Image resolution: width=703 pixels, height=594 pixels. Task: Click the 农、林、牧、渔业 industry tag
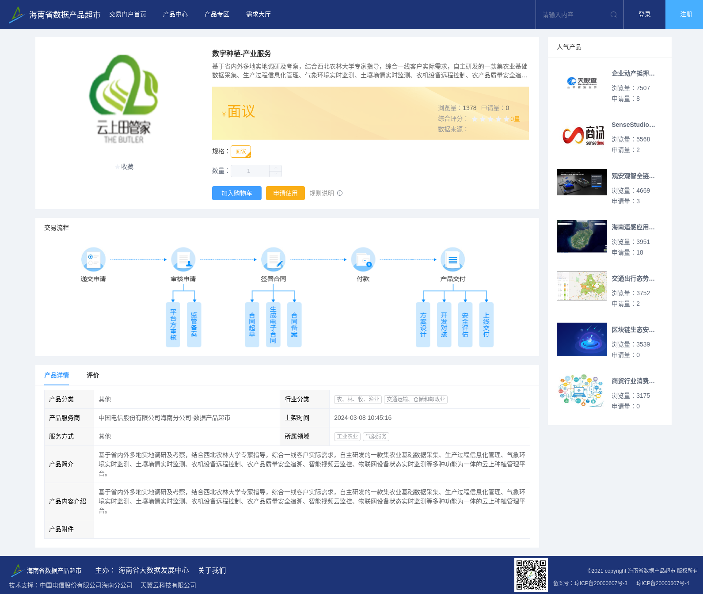358,400
